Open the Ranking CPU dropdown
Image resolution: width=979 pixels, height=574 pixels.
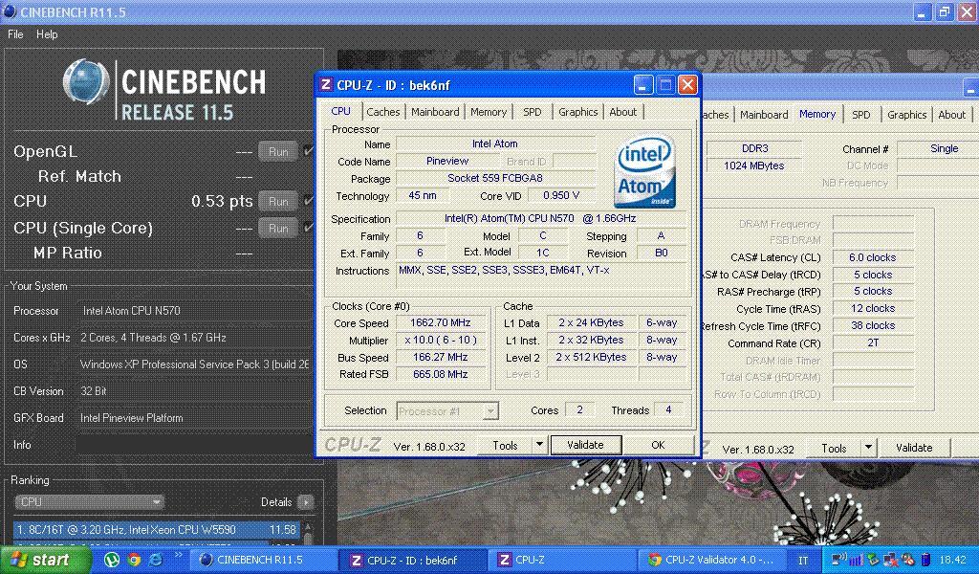coord(89,501)
